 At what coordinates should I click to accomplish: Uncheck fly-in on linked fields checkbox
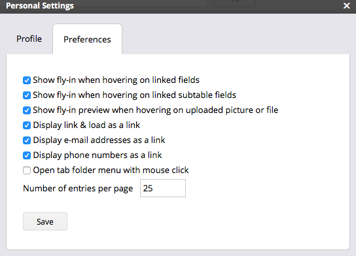pyautogui.click(x=27, y=80)
